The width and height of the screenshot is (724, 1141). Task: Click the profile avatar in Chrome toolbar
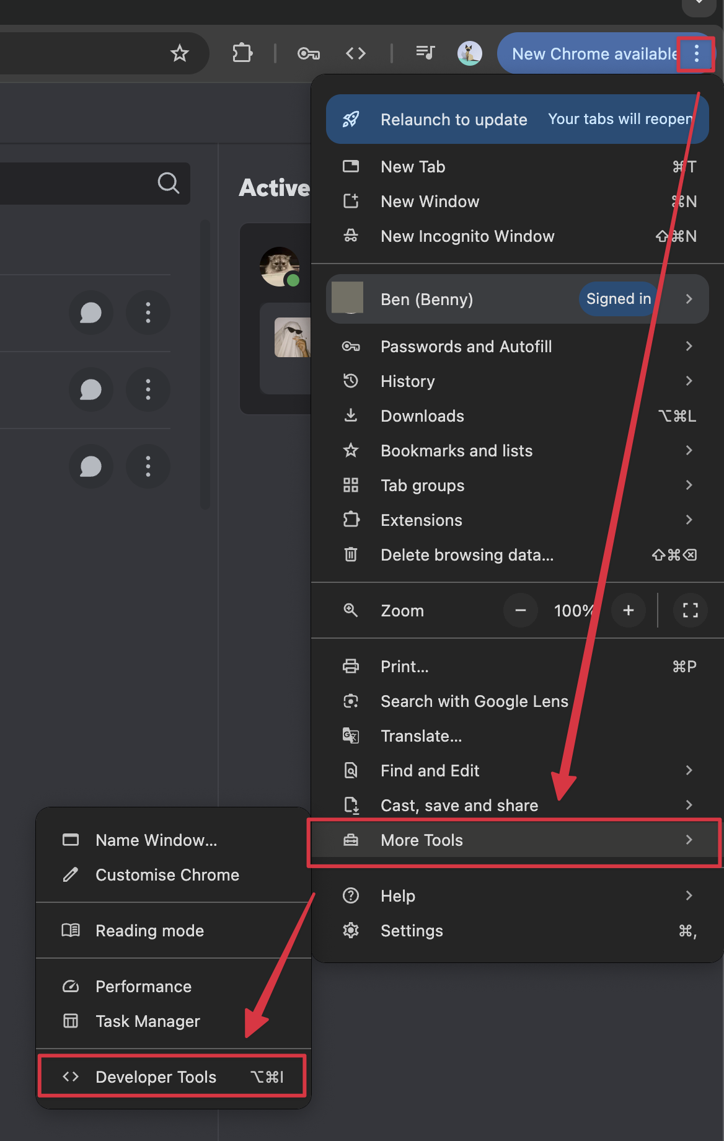pos(470,53)
